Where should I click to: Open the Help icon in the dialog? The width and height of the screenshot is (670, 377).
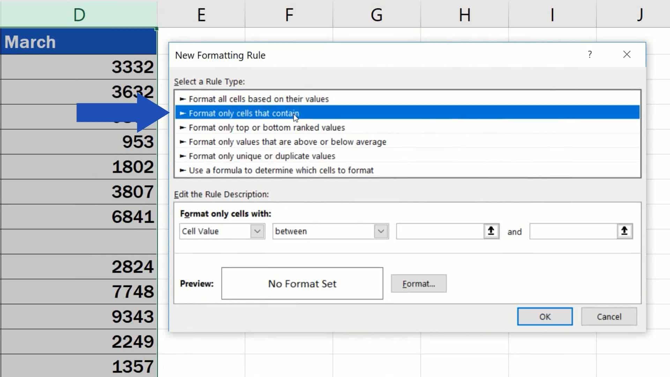click(590, 54)
